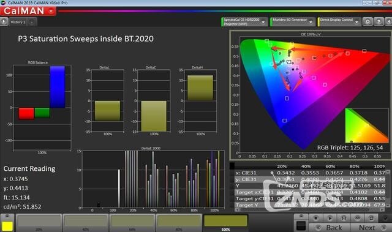This screenshot has width=392, height=232.
Task: Expand the Murideo 6G Generator dropdown
Action: (292, 21)
